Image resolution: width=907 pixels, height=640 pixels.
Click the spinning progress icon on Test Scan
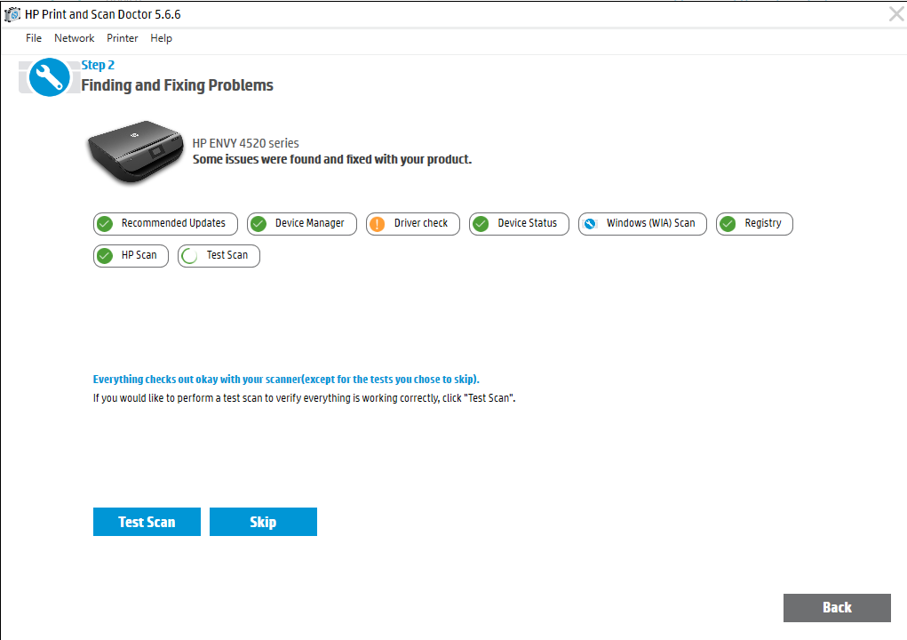(189, 256)
